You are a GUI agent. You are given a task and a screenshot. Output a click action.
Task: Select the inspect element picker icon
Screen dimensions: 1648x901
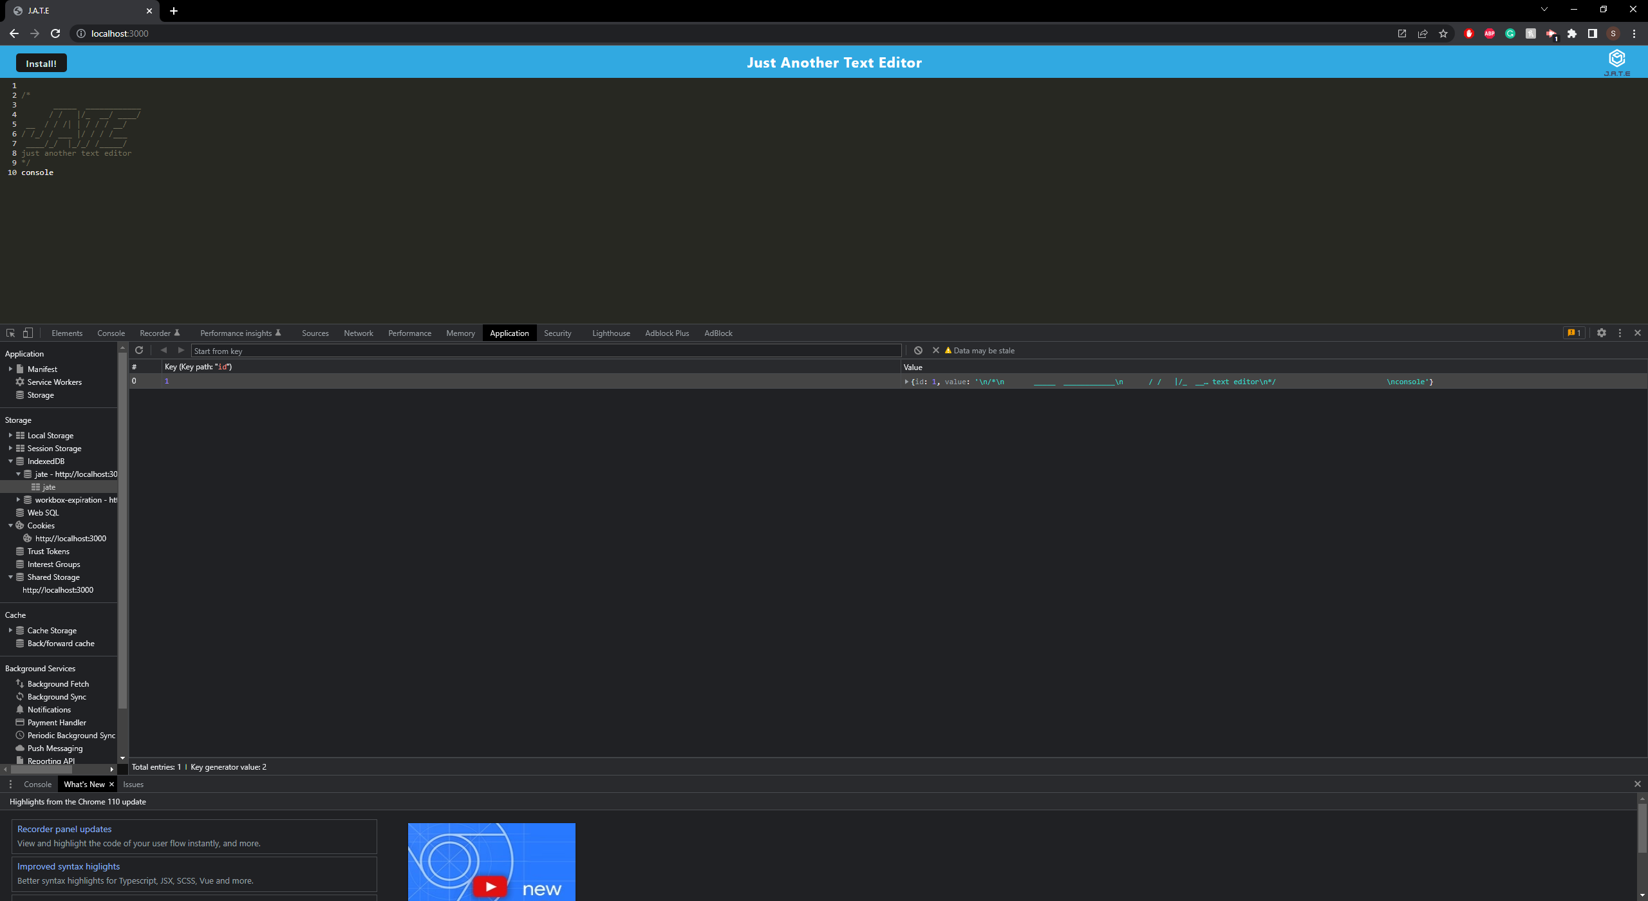[x=10, y=333]
